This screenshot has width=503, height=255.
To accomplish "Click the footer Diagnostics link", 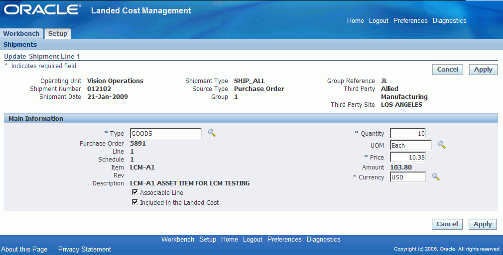I will click(x=323, y=239).
